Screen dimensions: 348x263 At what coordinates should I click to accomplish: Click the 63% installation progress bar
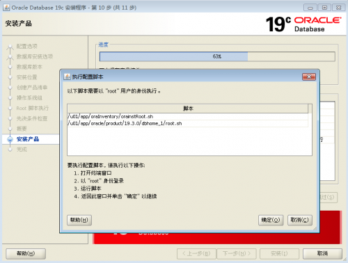tap(217, 56)
